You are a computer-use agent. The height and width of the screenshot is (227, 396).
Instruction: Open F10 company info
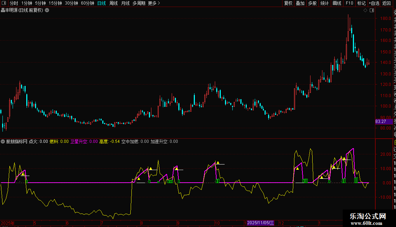(x=349, y=3)
